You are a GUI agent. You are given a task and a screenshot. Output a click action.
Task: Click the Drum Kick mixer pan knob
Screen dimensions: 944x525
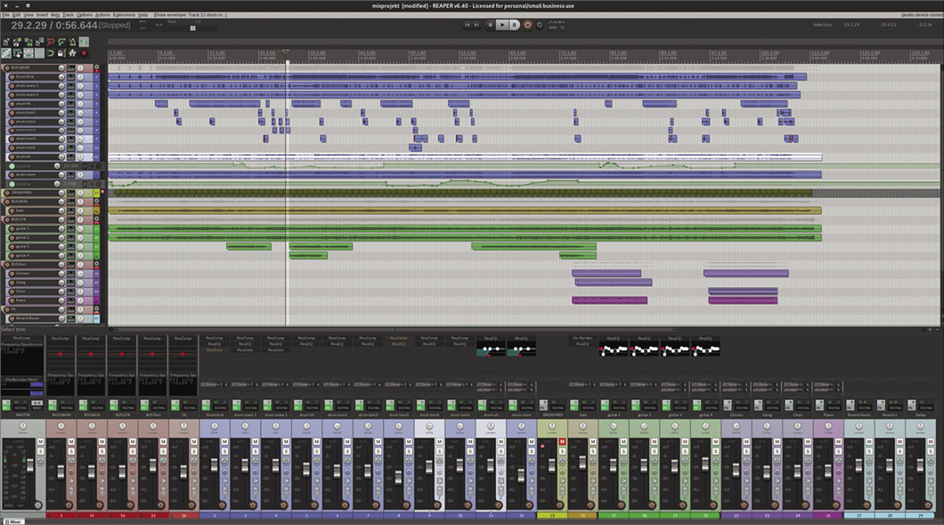coord(215,426)
